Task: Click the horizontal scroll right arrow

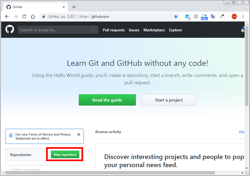Action: (x=242, y=173)
